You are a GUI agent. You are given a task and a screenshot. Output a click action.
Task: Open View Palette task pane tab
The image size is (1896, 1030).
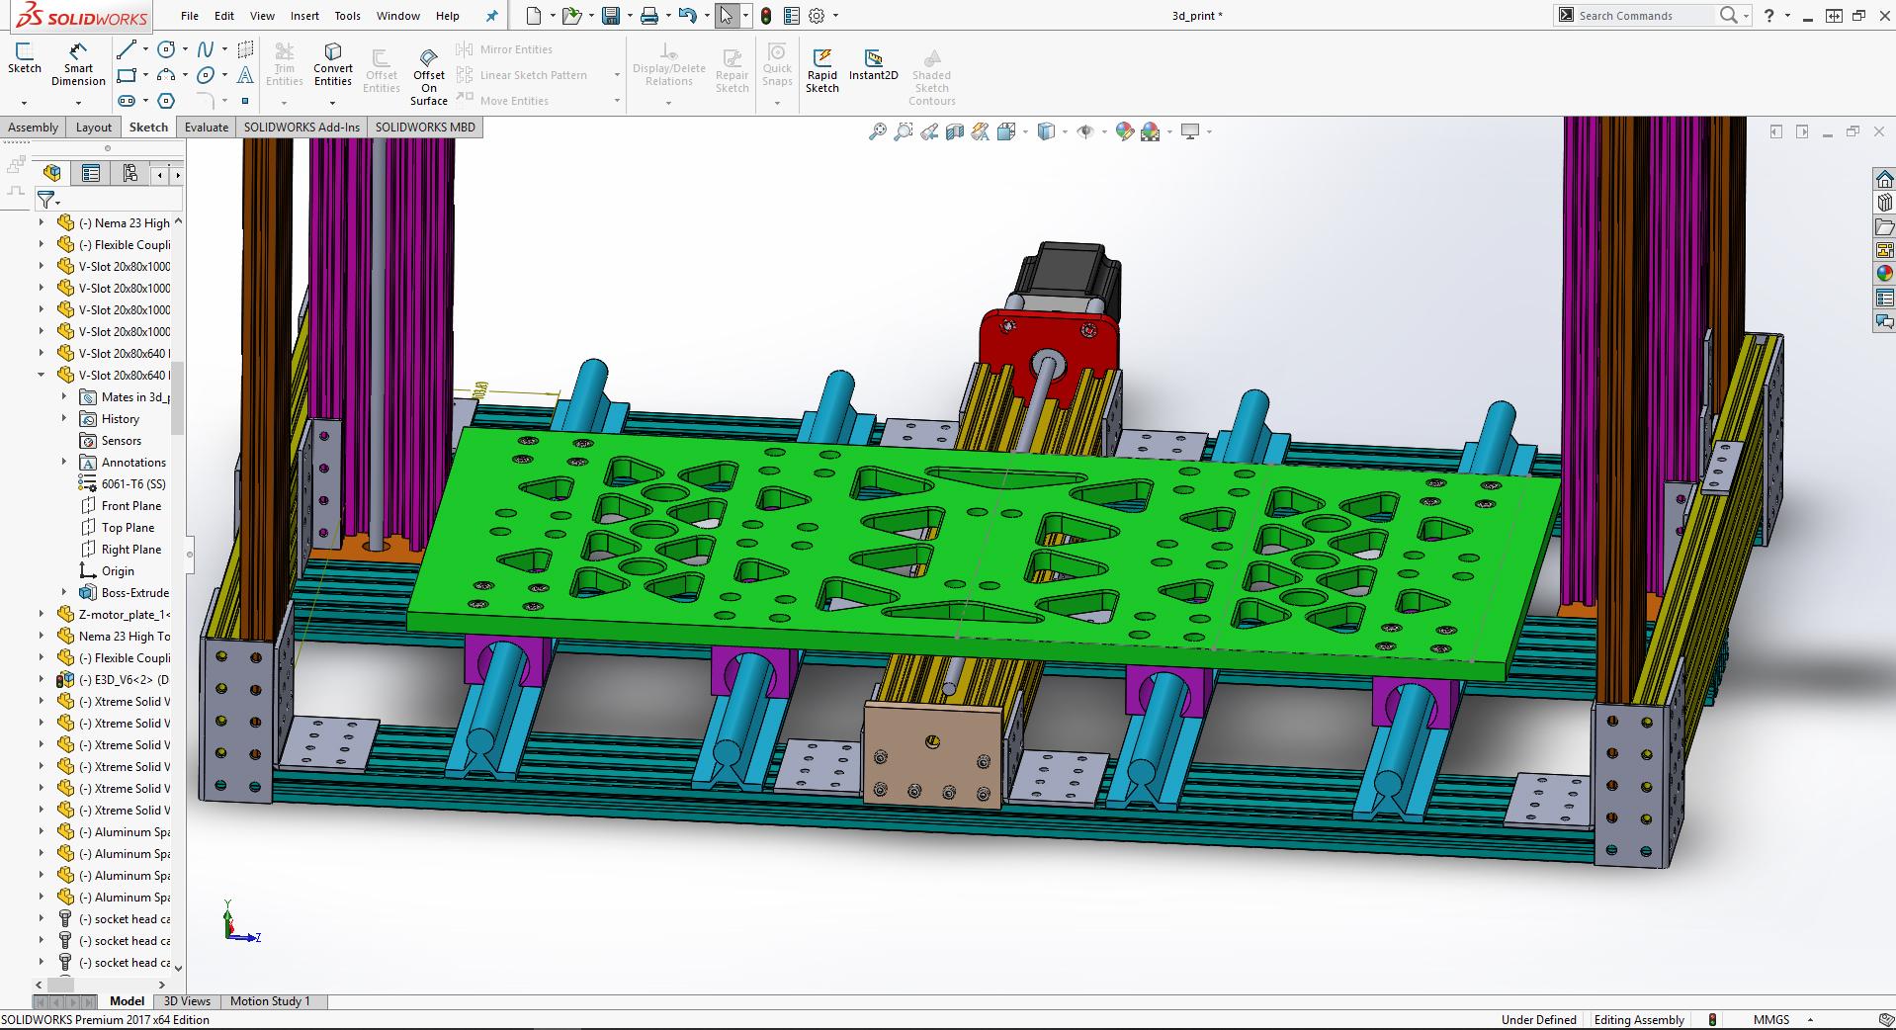tap(1884, 250)
